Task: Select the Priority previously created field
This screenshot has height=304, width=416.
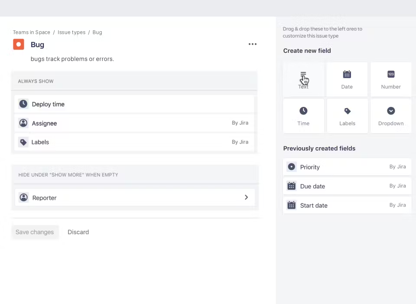Action: pyautogui.click(x=347, y=167)
